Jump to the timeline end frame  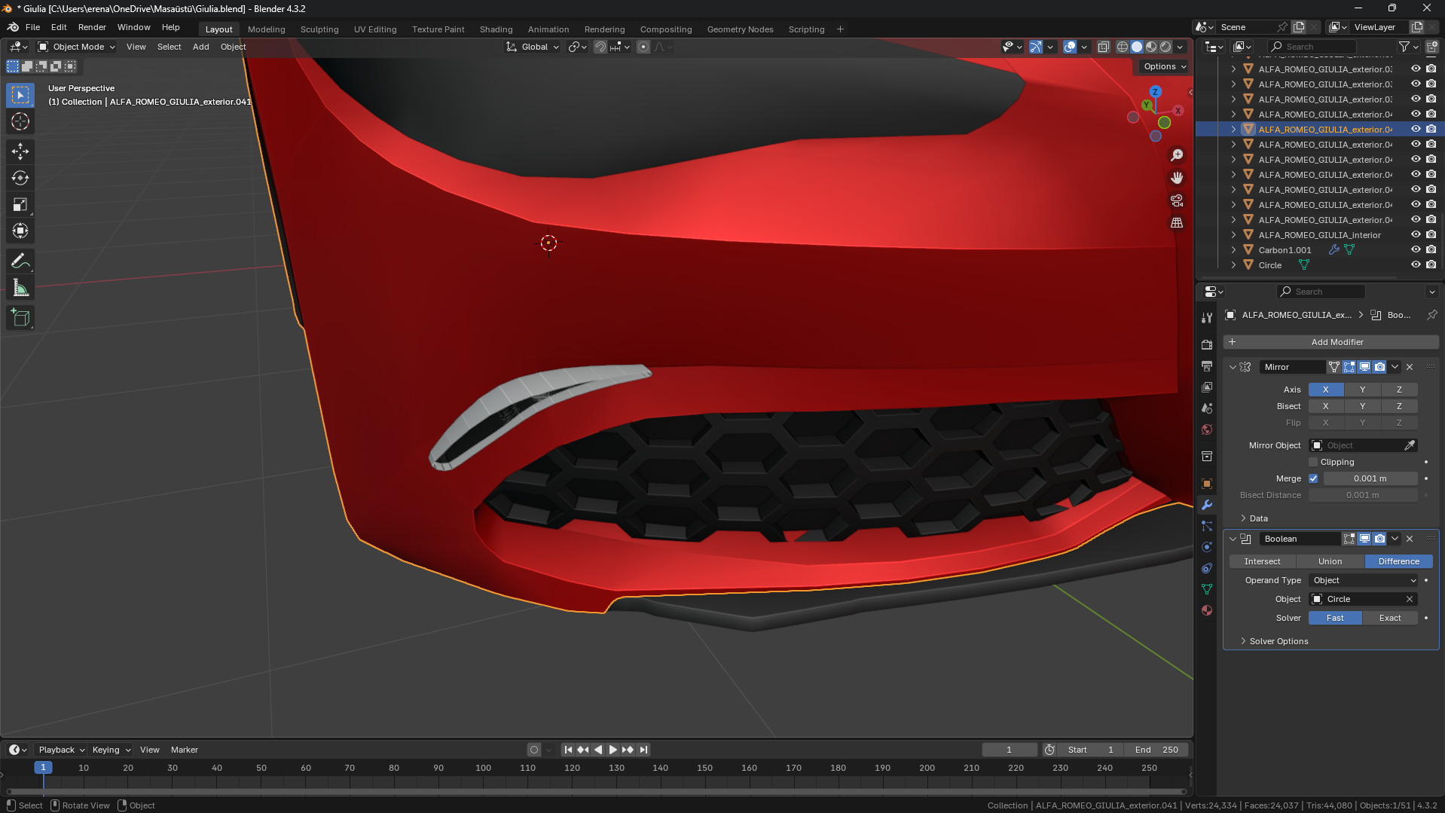643,750
